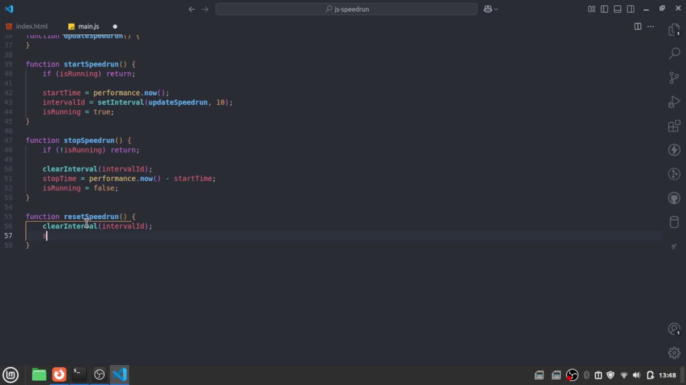686x385 pixels.
Task: Open the Manage gear in activity bar
Action: click(x=674, y=353)
